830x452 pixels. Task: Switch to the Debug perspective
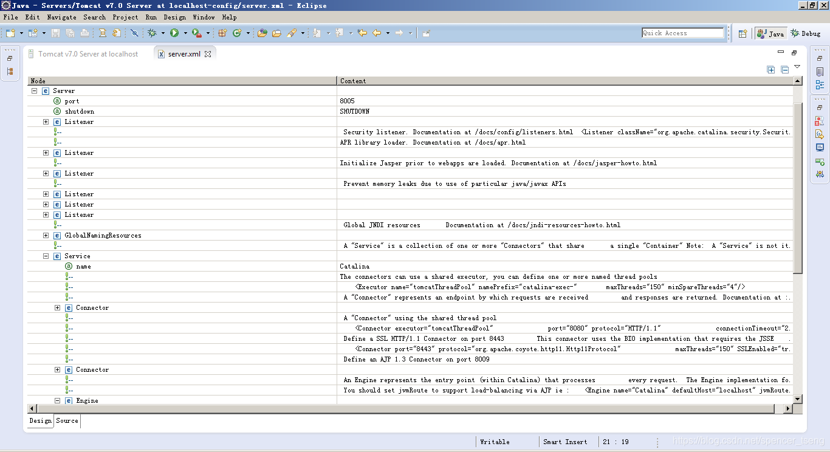806,33
